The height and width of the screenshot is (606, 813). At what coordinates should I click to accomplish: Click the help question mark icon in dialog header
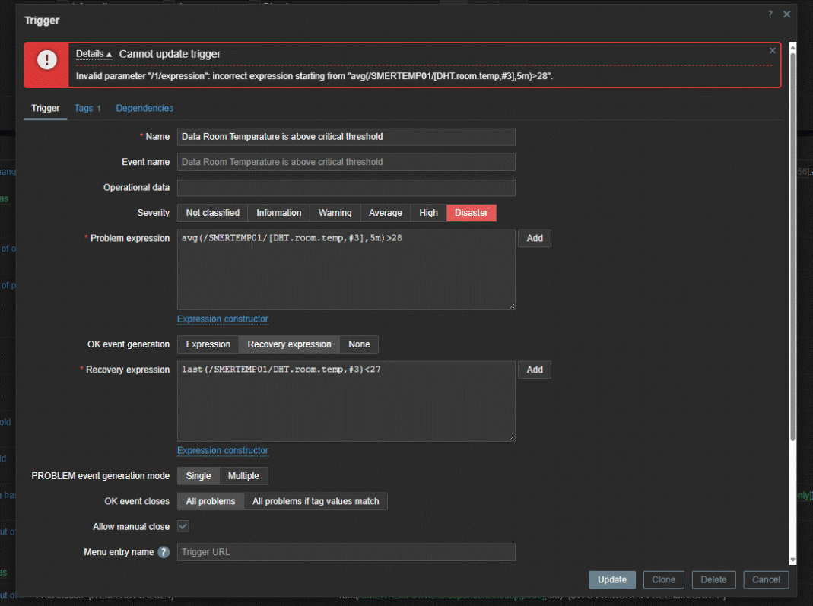(770, 14)
